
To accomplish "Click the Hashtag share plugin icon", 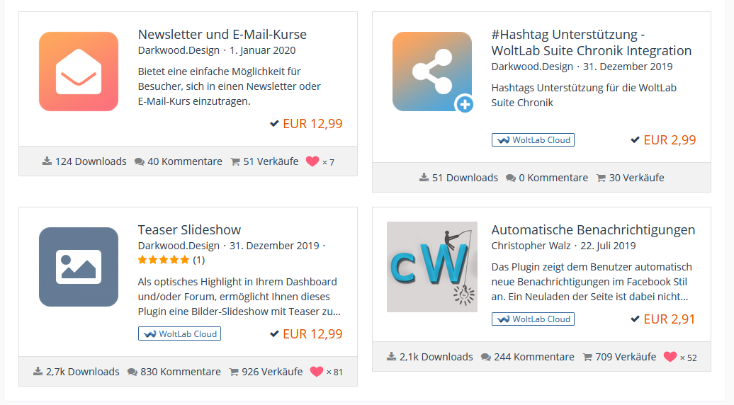I will [432, 72].
